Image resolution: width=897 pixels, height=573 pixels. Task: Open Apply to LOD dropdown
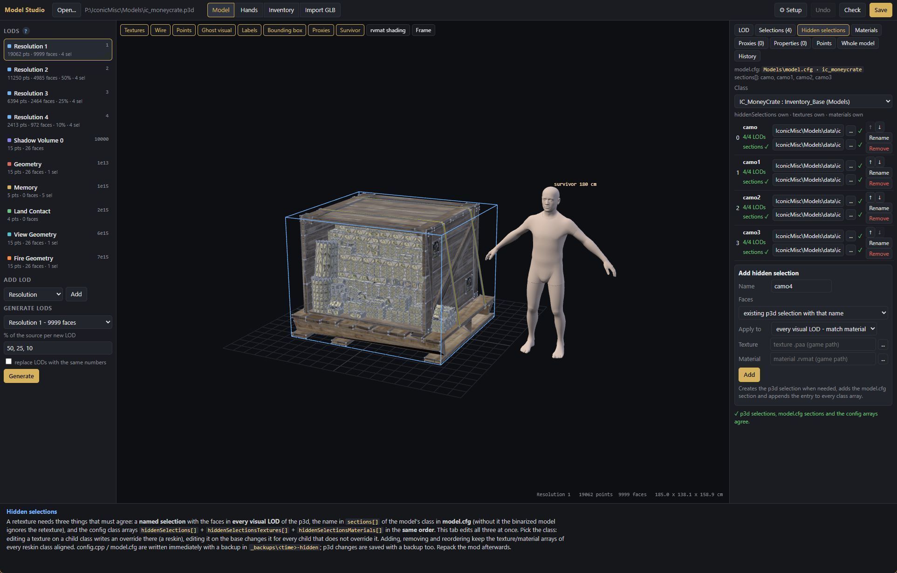(x=824, y=329)
